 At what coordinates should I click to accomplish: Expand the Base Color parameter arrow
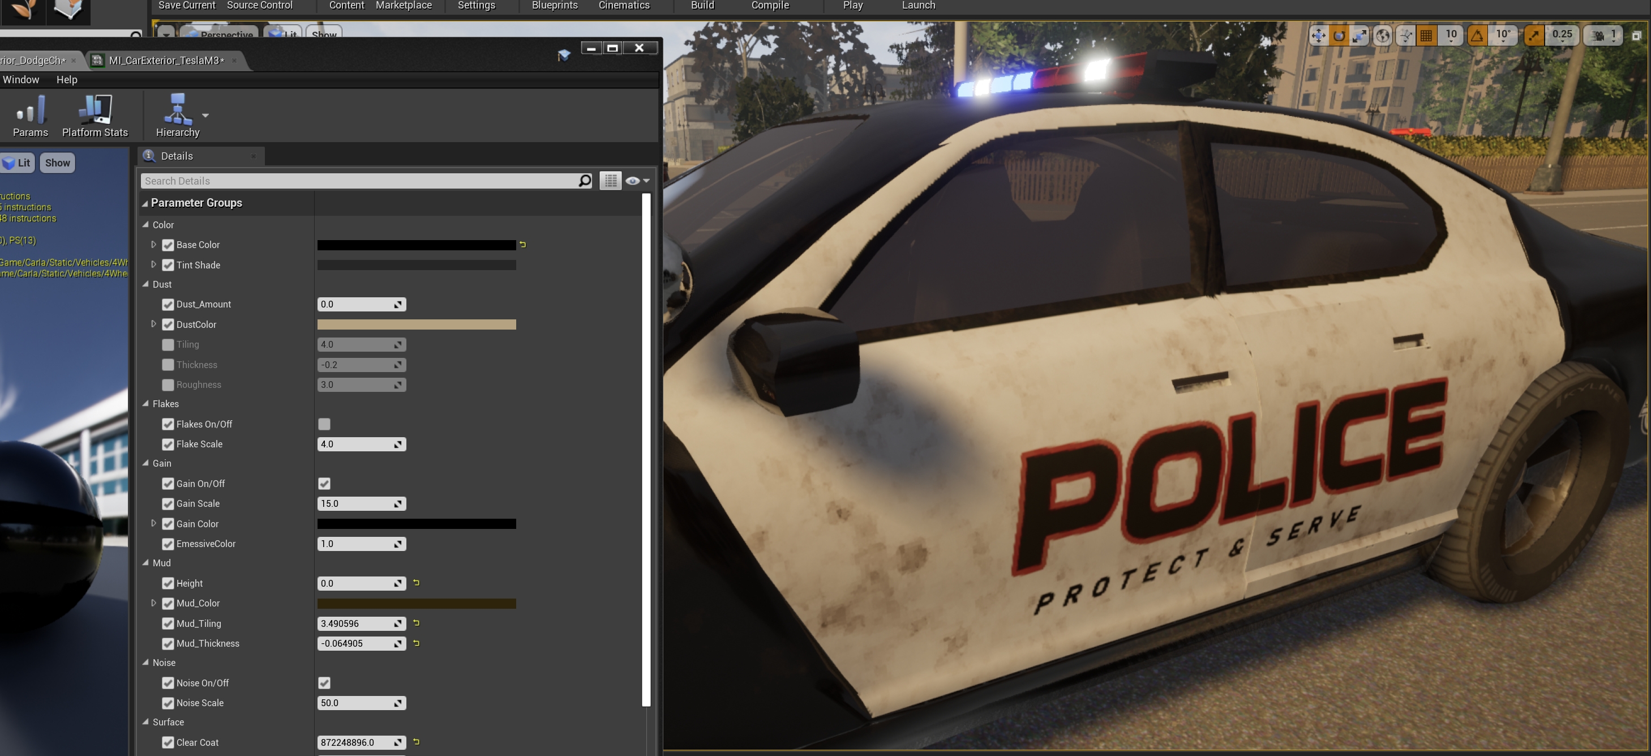pos(153,244)
